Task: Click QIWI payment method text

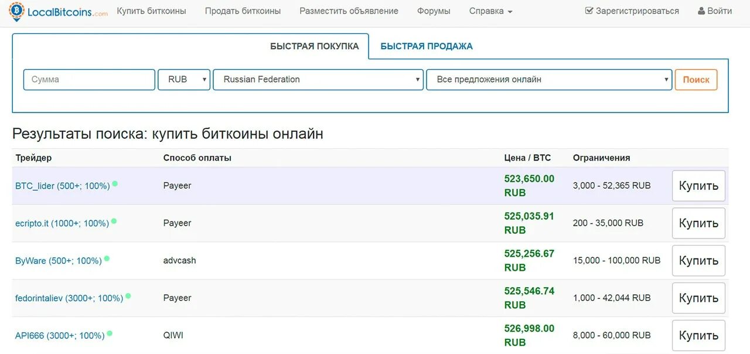Action: coord(173,336)
